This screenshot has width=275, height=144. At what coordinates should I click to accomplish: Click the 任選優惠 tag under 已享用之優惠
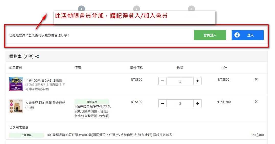[26, 135]
